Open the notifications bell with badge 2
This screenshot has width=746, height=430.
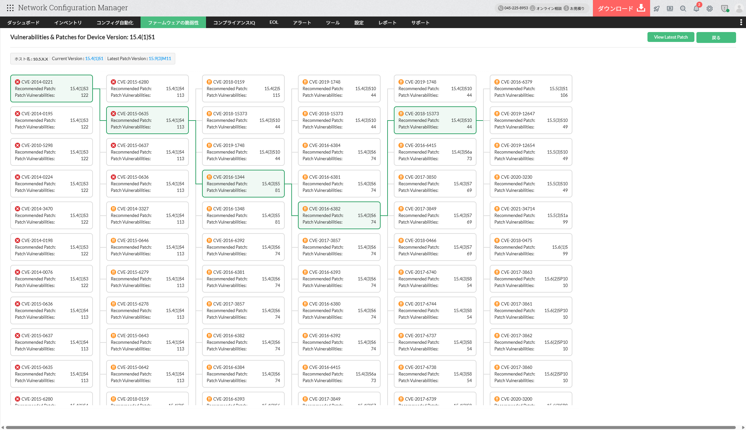pos(696,9)
